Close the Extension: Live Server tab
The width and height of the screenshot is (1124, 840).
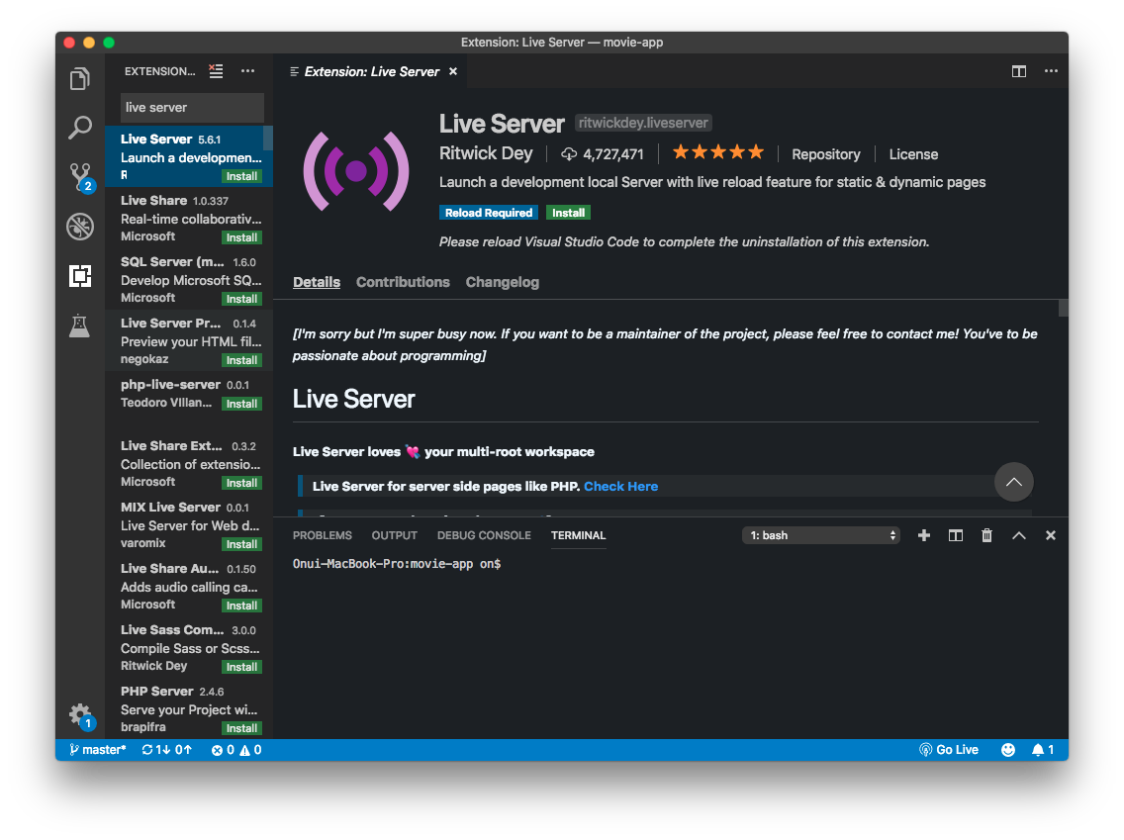[453, 71]
